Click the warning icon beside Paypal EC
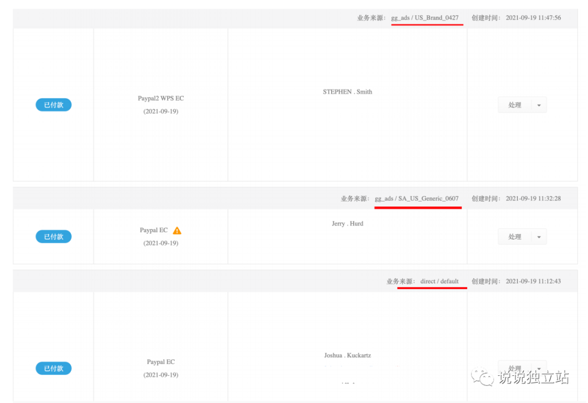The width and height of the screenshot is (588, 403). tap(177, 230)
